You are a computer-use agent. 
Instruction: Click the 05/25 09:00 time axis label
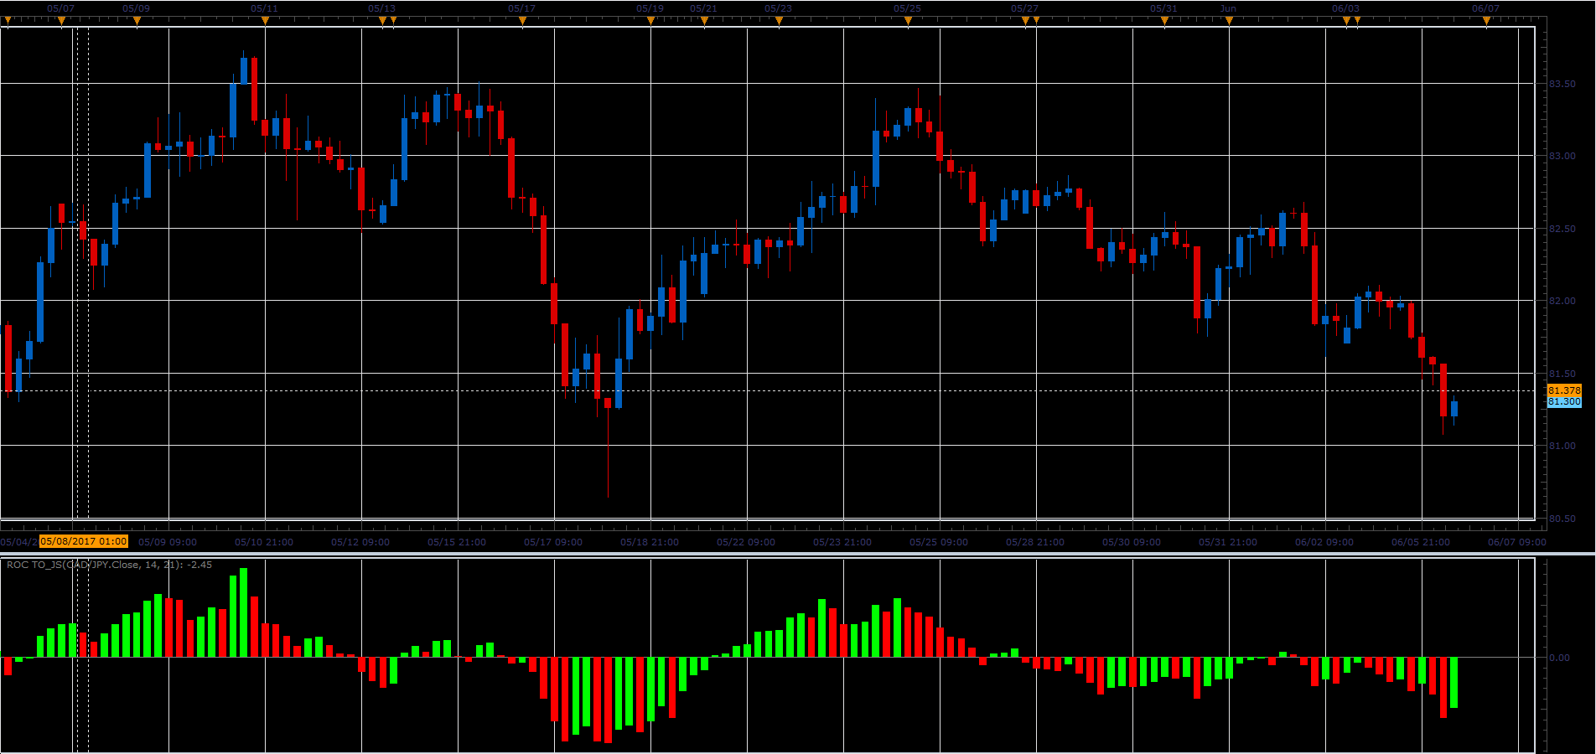click(x=939, y=542)
